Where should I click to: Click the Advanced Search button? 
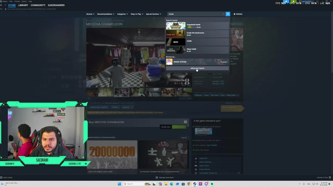click(197, 68)
